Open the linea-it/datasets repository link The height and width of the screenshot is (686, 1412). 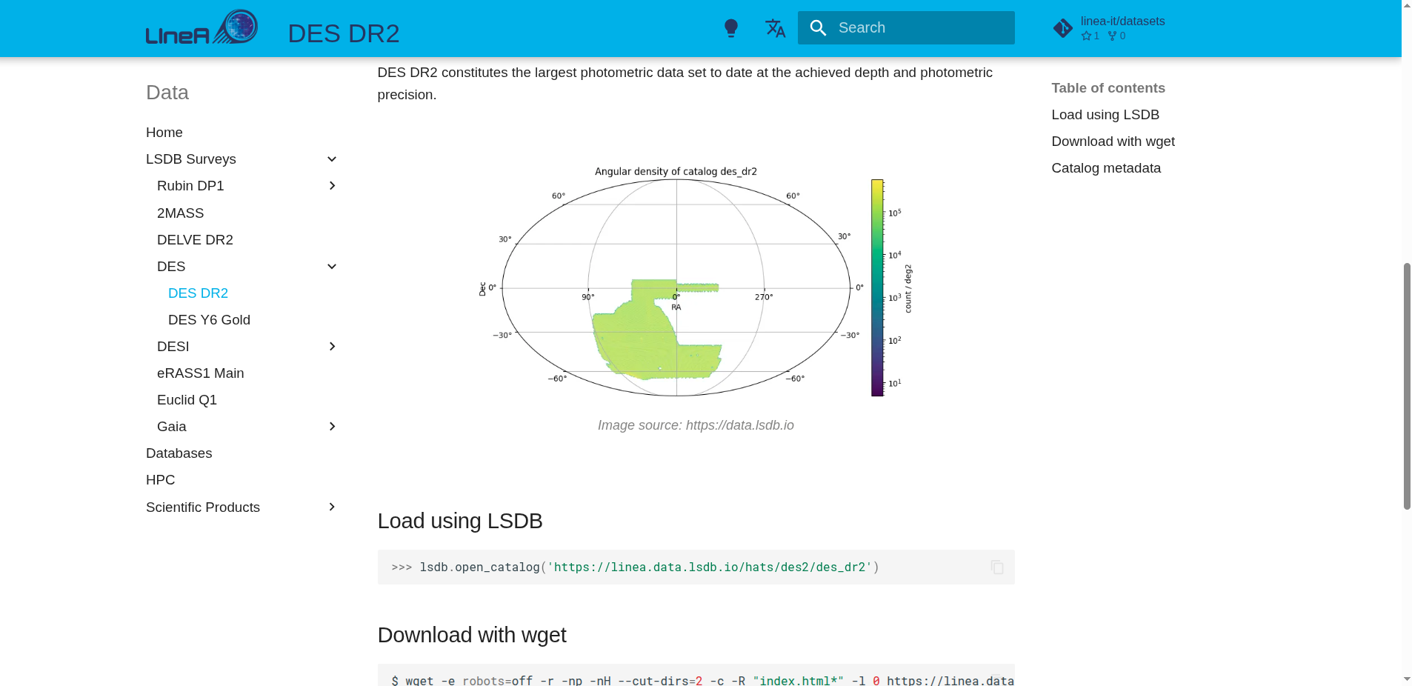click(x=1122, y=21)
